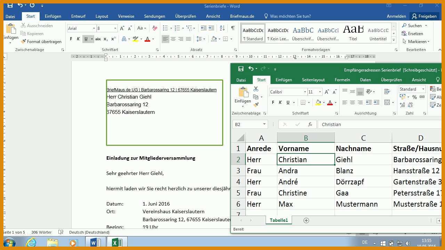Shrink font size in Word ribbon
The image size is (445, 250).
click(130, 28)
